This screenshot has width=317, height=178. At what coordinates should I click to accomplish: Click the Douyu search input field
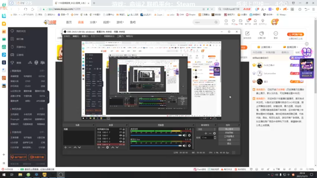[x=204, y=22]
